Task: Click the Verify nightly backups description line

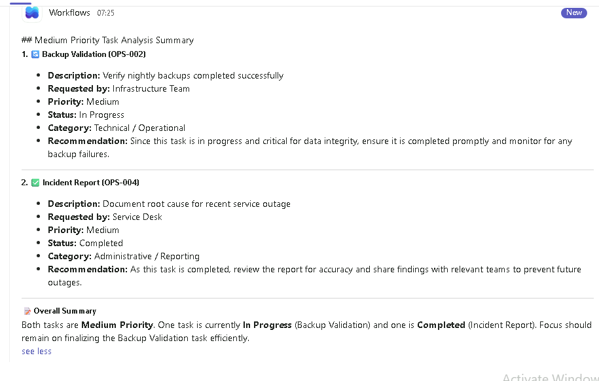Action: (166, 76)
